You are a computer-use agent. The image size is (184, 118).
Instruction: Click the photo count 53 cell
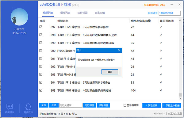(132, 82)
